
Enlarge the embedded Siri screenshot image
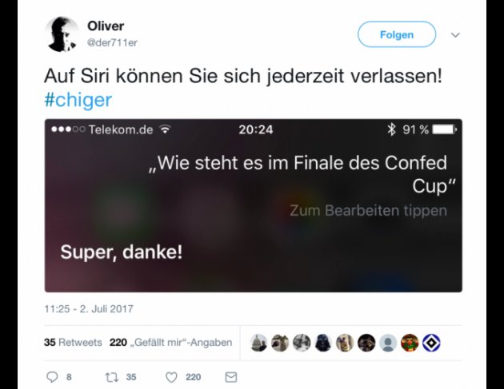(254, 205)
